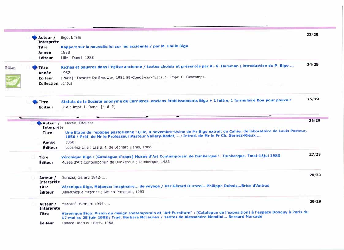The height and width of the screenshot is (250, 344).
Task: Click the year value 1982
Action: 66,73
